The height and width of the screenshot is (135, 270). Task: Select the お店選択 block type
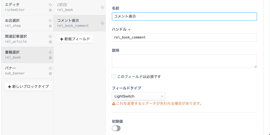point(24,23)
